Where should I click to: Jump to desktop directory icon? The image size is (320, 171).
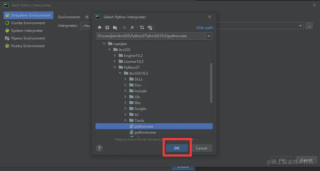tap(107, 28)
